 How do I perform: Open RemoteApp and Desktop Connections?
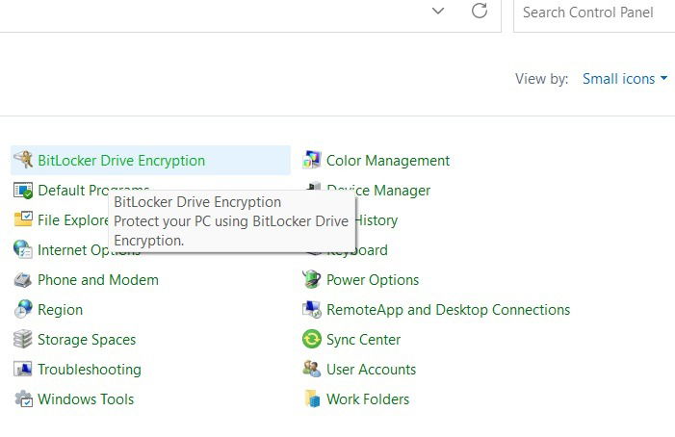[x=448, y=310]
